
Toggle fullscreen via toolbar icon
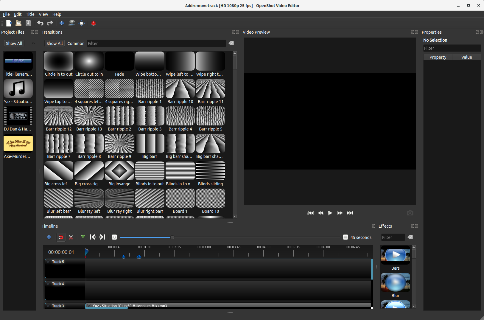(x=82, y=23)
